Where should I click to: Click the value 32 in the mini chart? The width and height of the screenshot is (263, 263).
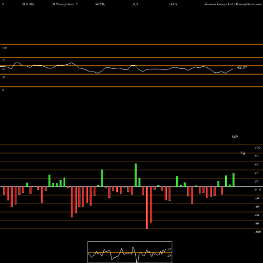click(x=169, y=249)
